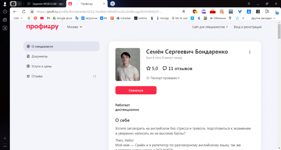Open the sidebar three-dots more icon
Viewport: 281px width, 150px height.
tap(5, 146)
